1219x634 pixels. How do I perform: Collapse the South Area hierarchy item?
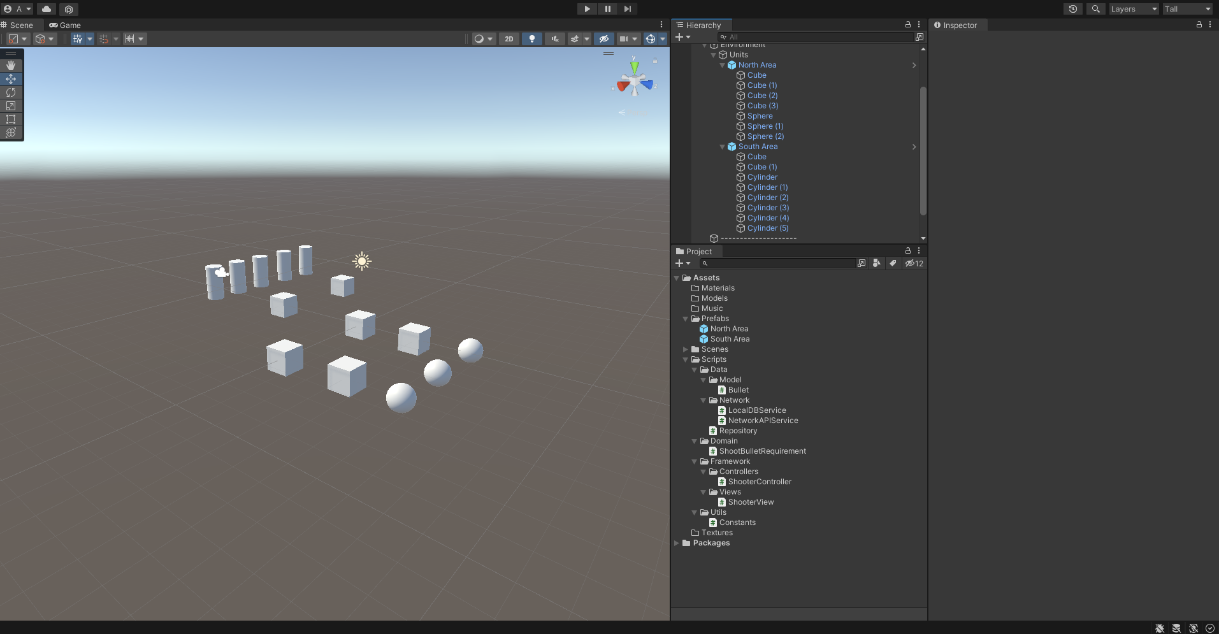tap(723, 147)
